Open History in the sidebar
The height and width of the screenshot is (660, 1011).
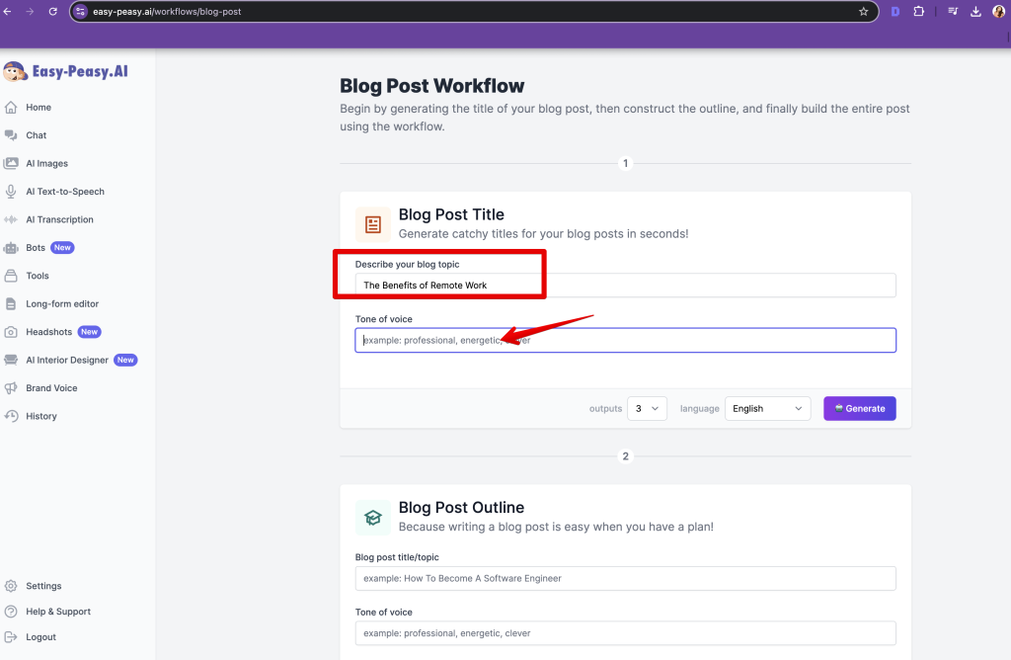pyautogui.click(x=40, y=416)
